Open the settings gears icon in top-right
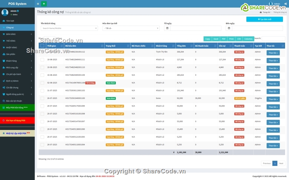 click(285, 4)
